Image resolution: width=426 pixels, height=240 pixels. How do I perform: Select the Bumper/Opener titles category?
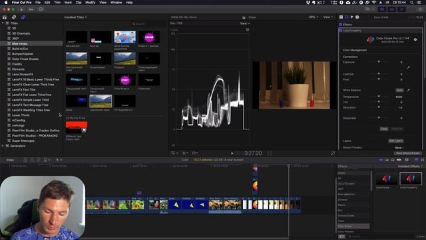23,53
